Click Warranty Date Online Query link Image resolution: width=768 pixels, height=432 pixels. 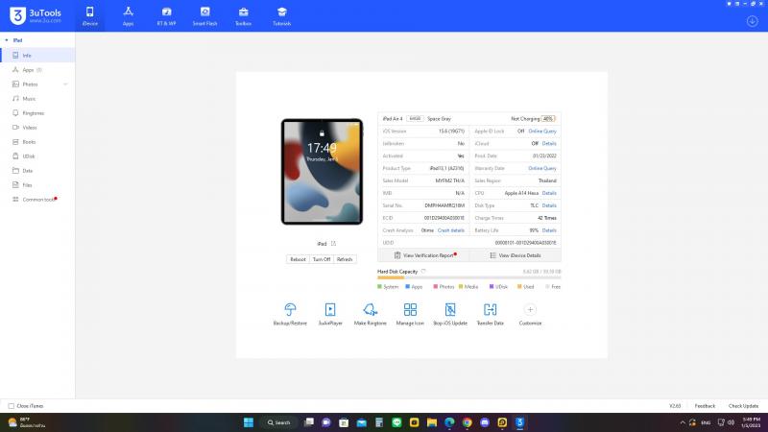542,169
